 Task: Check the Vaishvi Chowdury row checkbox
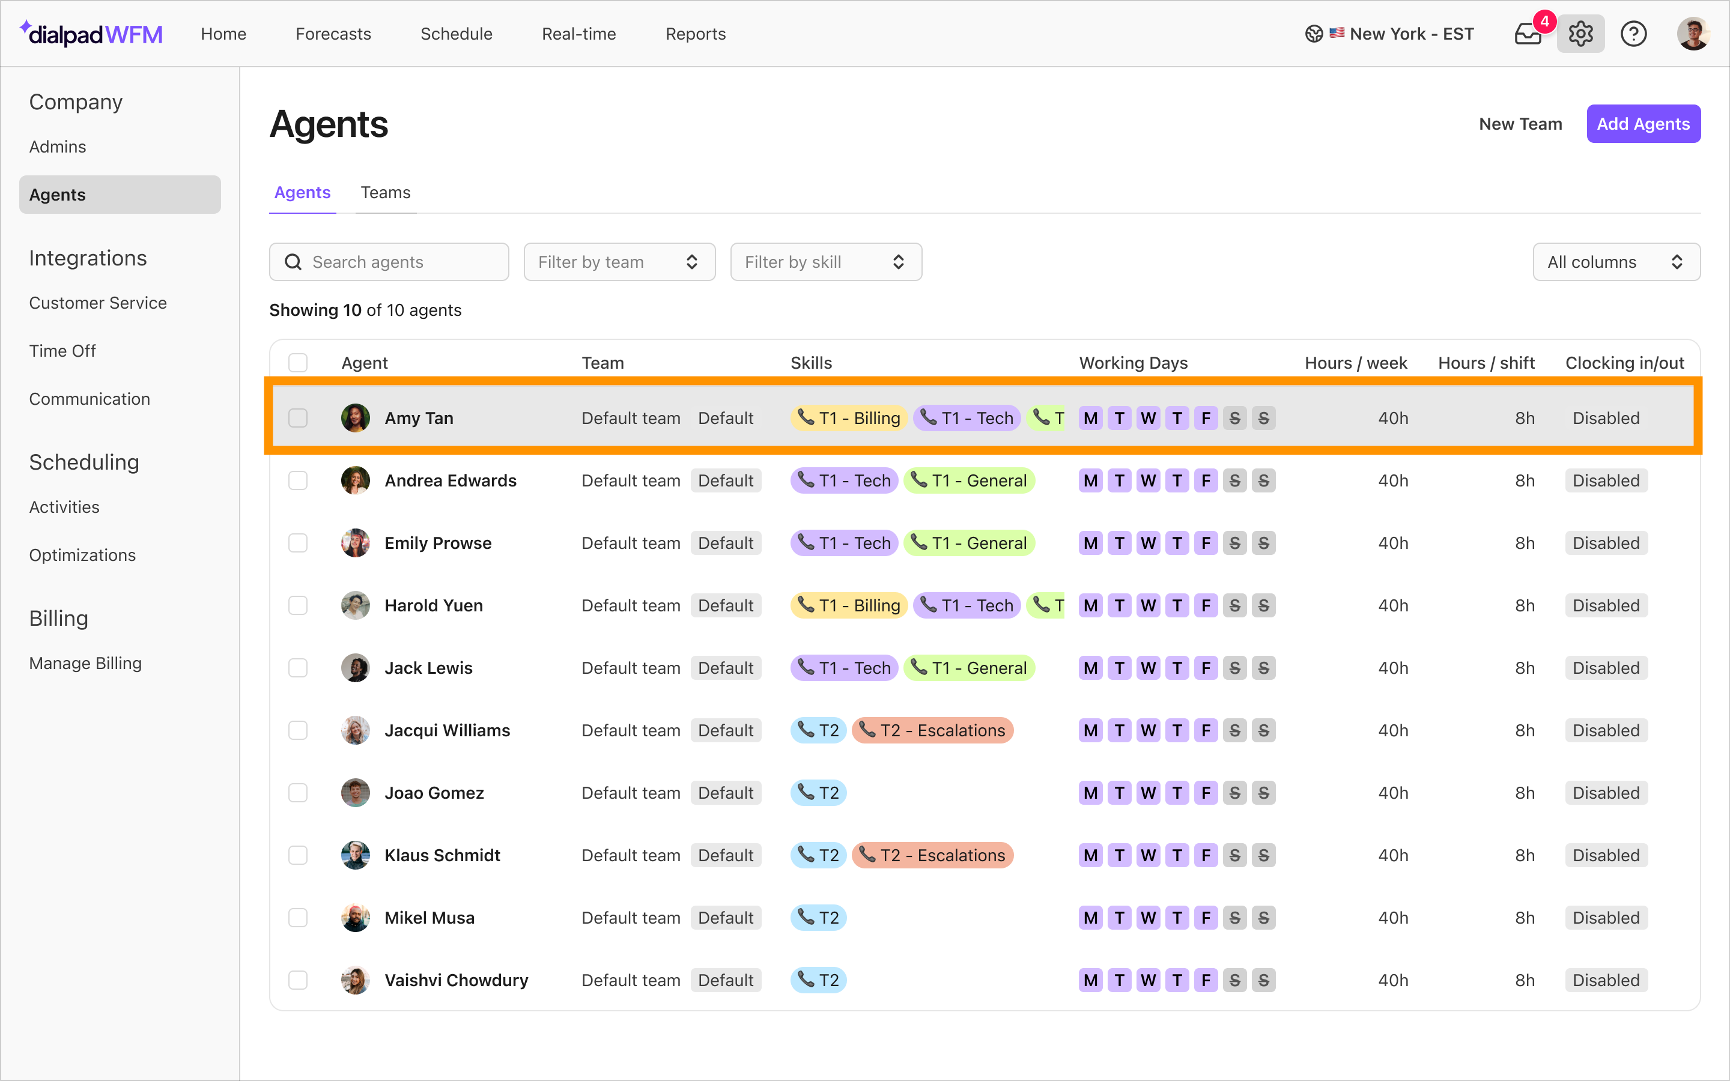point(298,980)
